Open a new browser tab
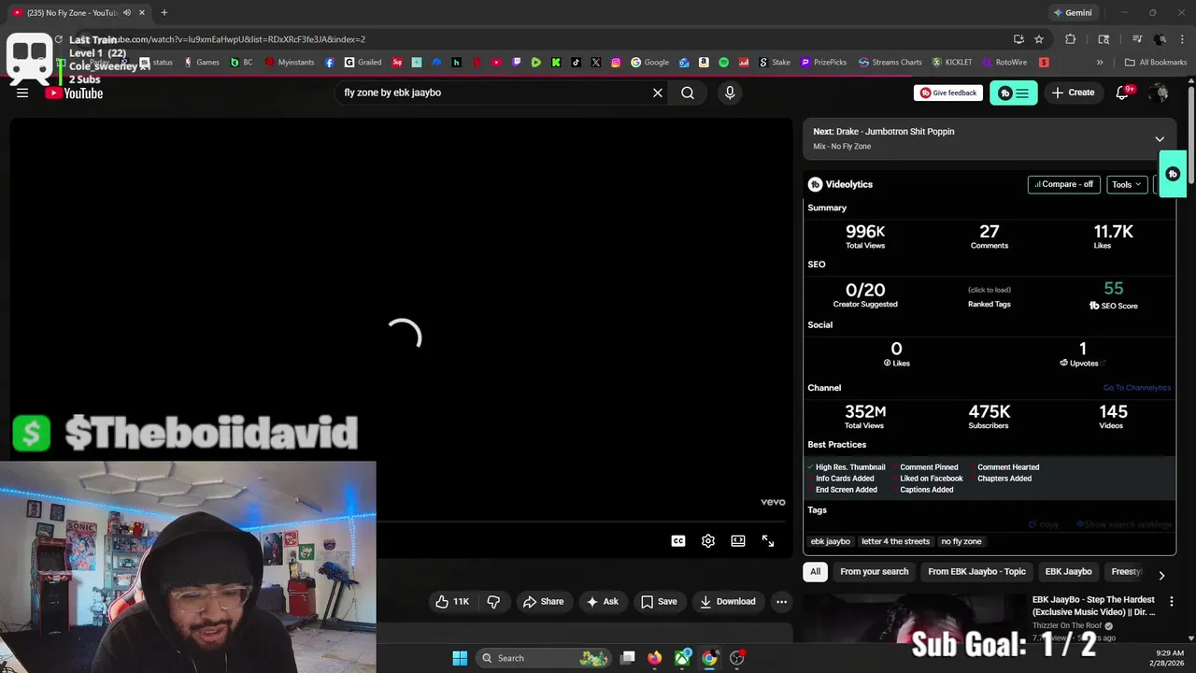The image size is (1196, 673). tap(164, 13)
